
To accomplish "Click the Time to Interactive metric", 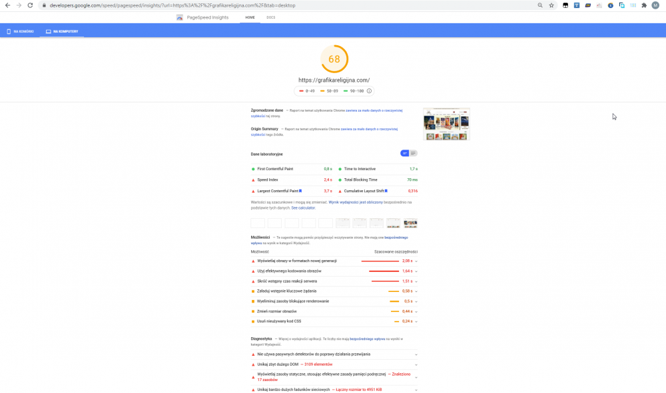I will (x=378, y=169).
